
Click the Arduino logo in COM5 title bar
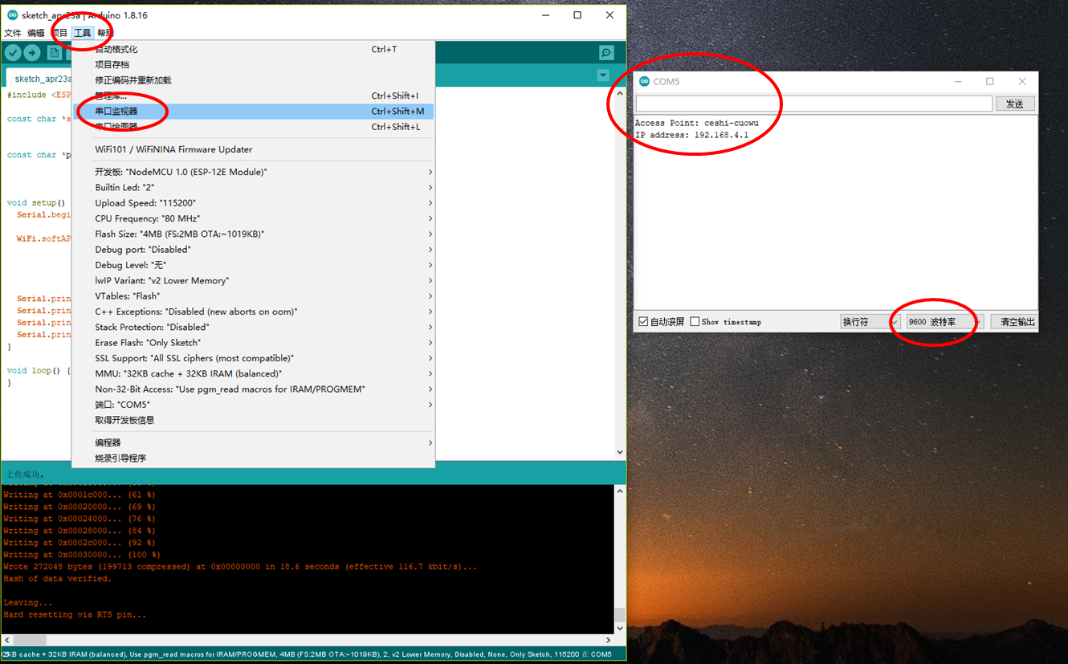pyautogui.click(x=644, y=82)
